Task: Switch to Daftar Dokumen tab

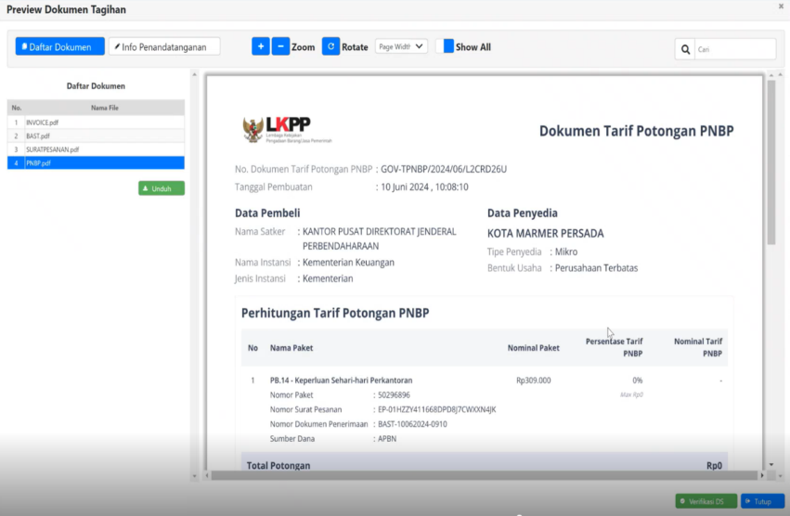Action: point(60,46)
